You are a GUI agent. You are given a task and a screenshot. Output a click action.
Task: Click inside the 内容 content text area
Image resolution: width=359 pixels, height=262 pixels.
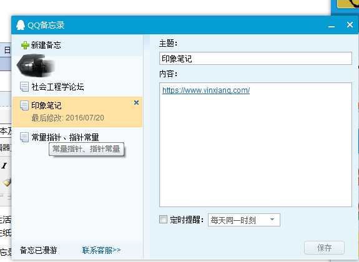click(255, 145)
